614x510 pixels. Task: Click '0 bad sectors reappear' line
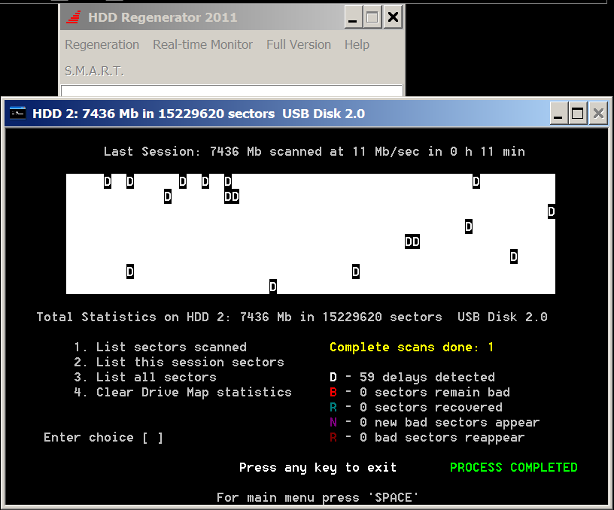click(x=427, y=438)
